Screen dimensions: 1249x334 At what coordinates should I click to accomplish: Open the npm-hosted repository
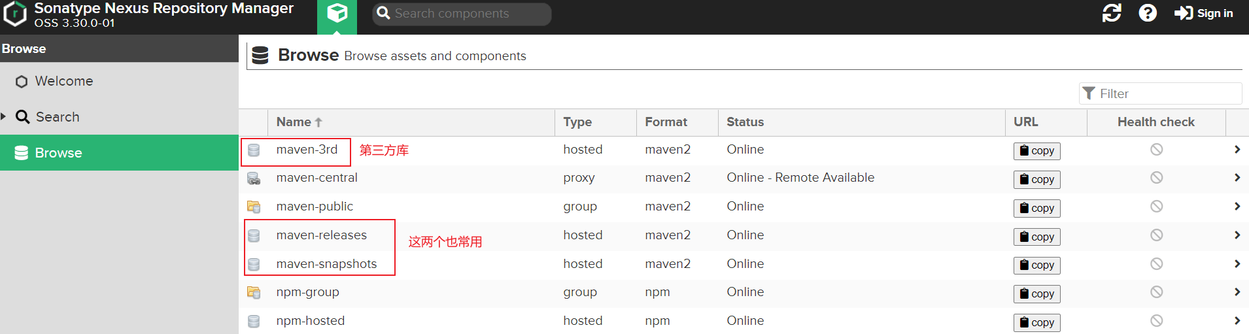(x=310, y=321)
